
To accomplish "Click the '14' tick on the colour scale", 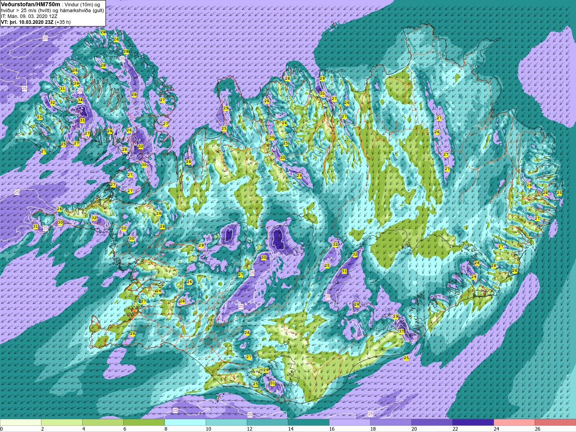I will click(x=290, y=429).
